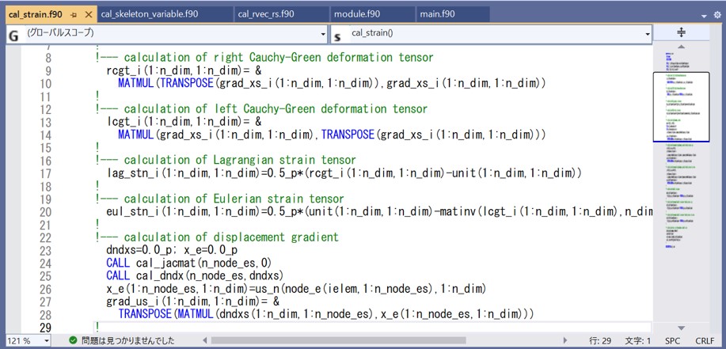This screenshot has height=349, width=726.
Task: Close the cal_strain.f90 tab
Action: [89, 15]
